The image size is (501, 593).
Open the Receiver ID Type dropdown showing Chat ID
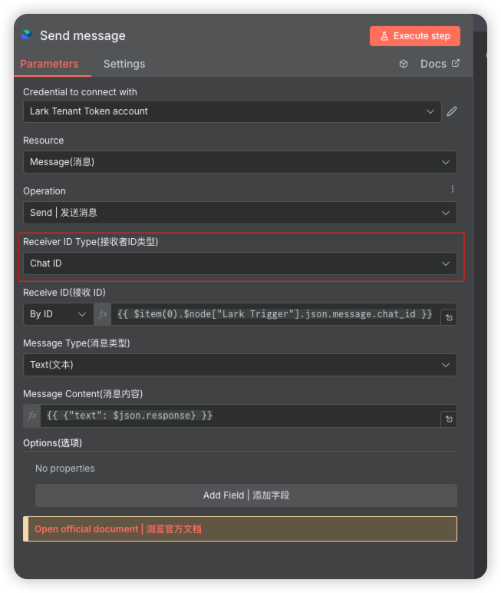(240, 263)
